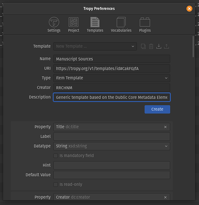Viewport: 199px width, 205px height.
Task: Close the Tropy Preferences window
Action: tap(189, 9)
